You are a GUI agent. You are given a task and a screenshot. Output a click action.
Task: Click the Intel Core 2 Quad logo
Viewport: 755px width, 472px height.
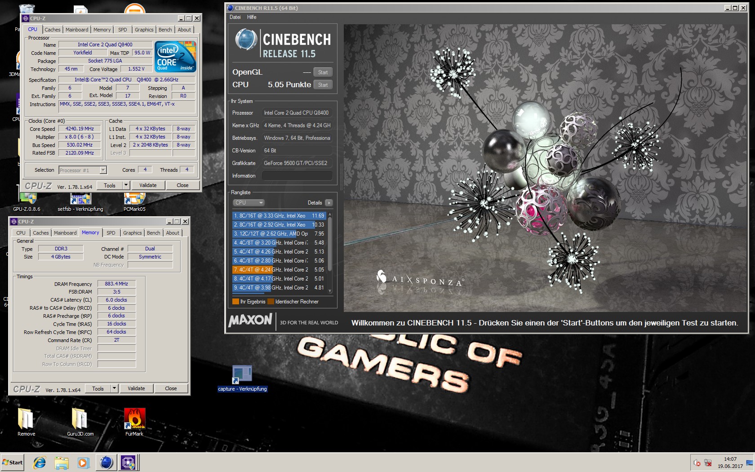pyautogui.click(x=175, y=57)
